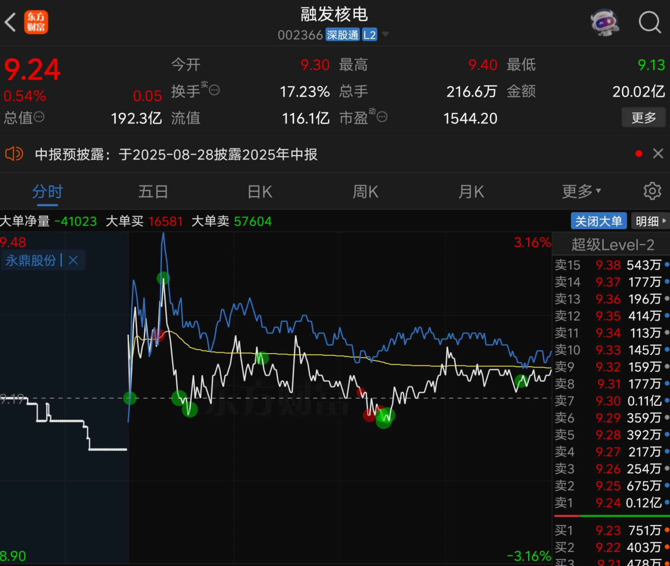Switch to 周K tab
Screen dimensions: 670x566
tap(365, 191)
